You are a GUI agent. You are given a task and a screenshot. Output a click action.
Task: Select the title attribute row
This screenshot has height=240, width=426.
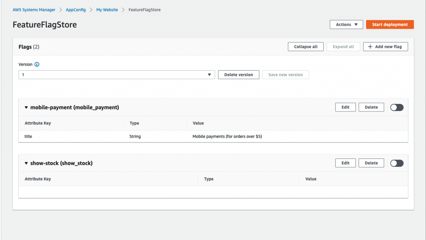(x=213, y=136)
